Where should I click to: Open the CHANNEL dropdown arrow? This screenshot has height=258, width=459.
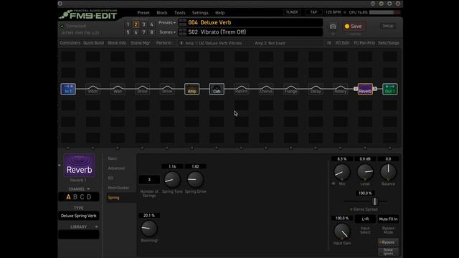click(x=88, y=189)
